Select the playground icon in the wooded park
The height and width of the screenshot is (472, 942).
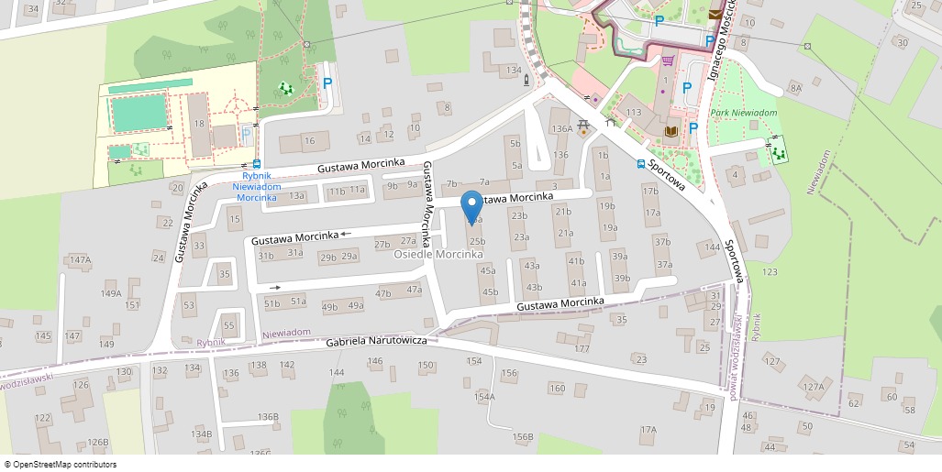(286, 89)
